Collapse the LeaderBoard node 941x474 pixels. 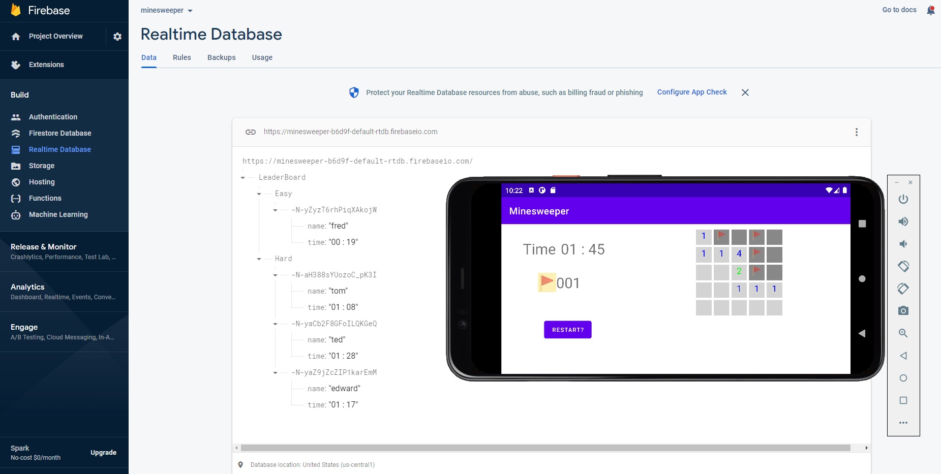[243, 178]
